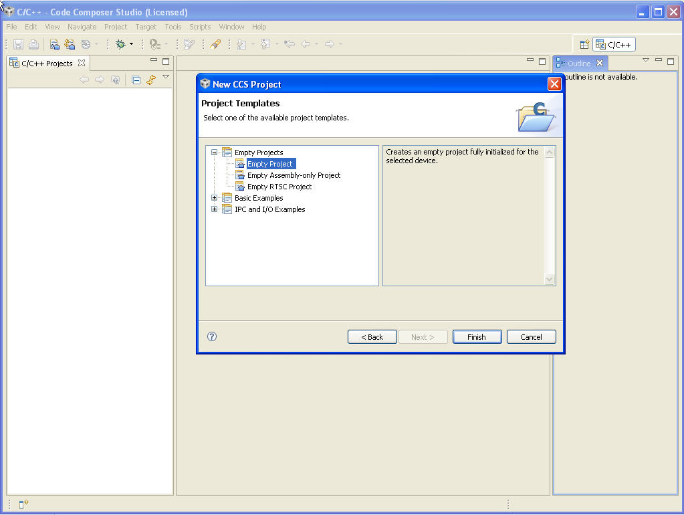Image resolution: width=684 pixels, height=515 pixels.
Task: Open Search with the flashlight toolbar icon
Action: pos(215,44)
